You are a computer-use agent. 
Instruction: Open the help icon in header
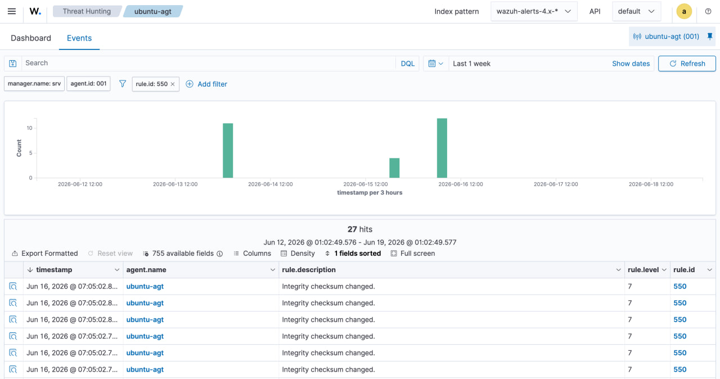click(x=708, y=11)
